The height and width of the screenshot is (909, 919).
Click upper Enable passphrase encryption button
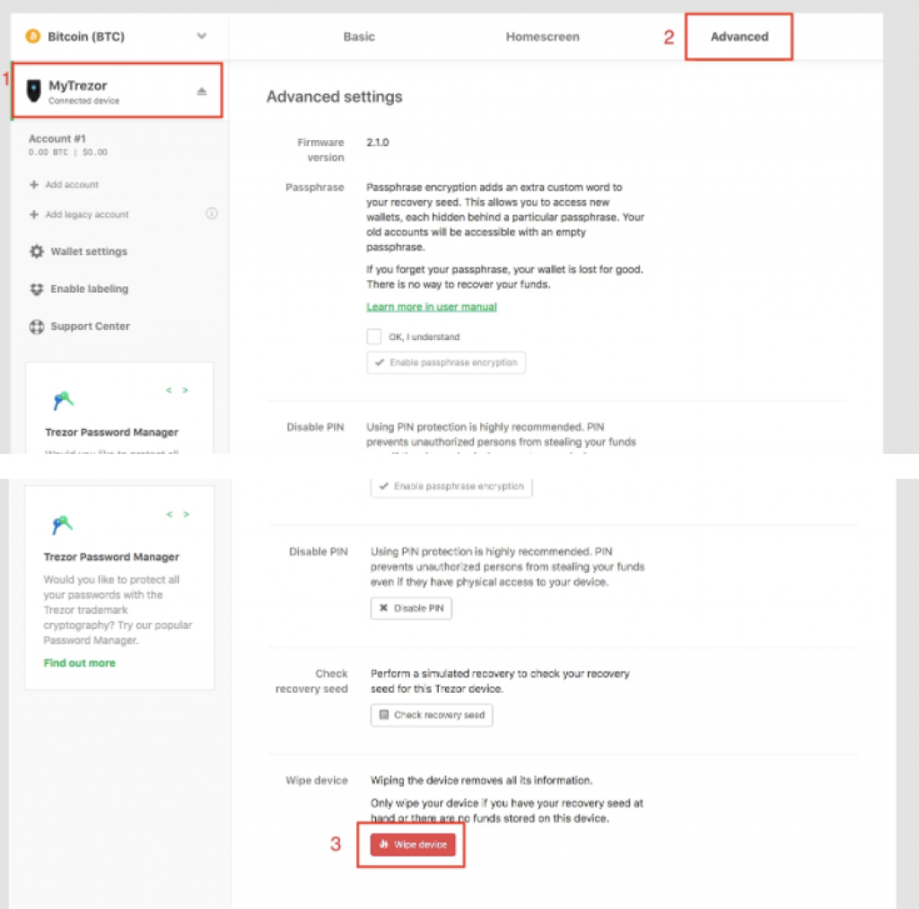click(x=446, y=363)
